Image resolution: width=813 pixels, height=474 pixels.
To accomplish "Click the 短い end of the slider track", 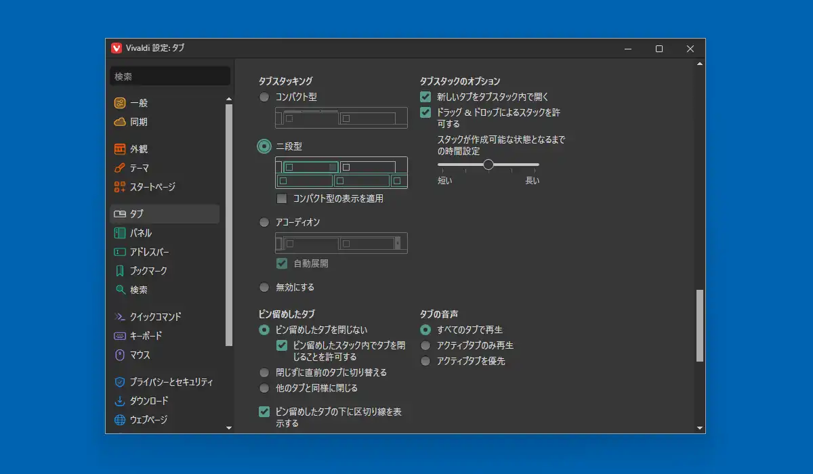I will [439, 165].
